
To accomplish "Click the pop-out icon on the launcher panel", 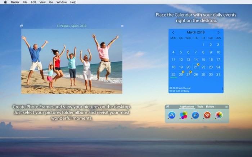I will [167, 107].
